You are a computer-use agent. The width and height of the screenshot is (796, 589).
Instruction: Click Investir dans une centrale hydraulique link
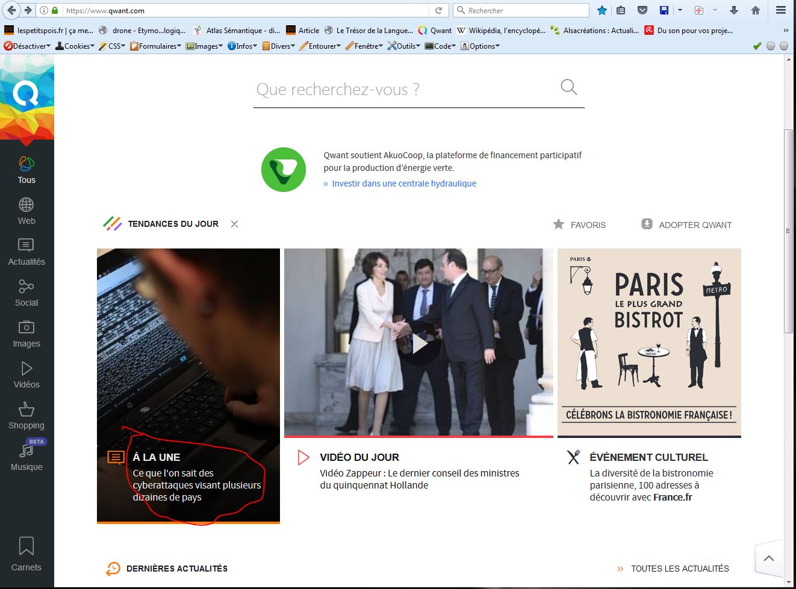(x=403, y=183)
